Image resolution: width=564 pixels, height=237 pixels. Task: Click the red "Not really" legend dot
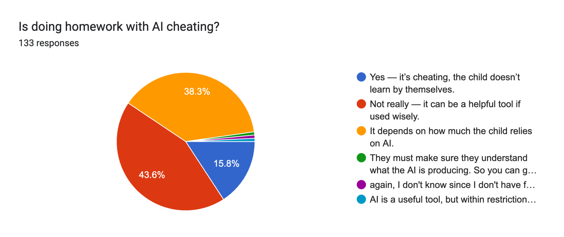tap(361, 104)
